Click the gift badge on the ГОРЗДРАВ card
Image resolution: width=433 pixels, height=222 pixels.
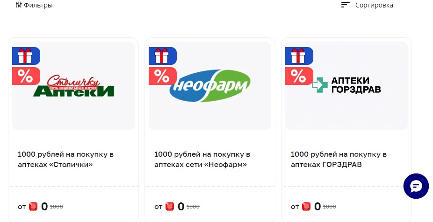[299, 56]
